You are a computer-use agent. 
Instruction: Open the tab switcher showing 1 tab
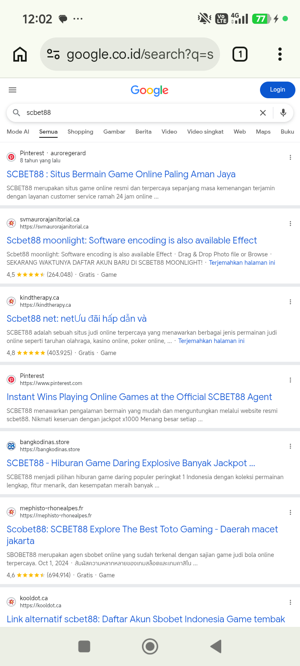(240, 54)
